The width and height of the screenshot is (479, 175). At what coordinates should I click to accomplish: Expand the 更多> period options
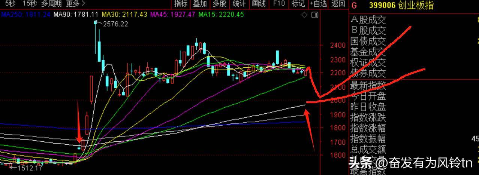pyautogui.click(x=75, y=4)
